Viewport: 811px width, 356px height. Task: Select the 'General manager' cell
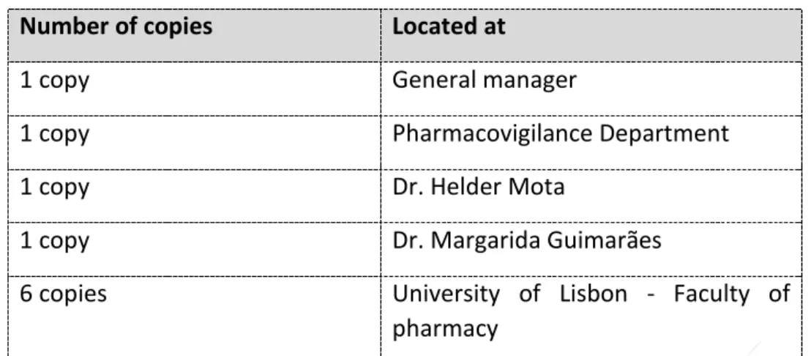[591, 89]
